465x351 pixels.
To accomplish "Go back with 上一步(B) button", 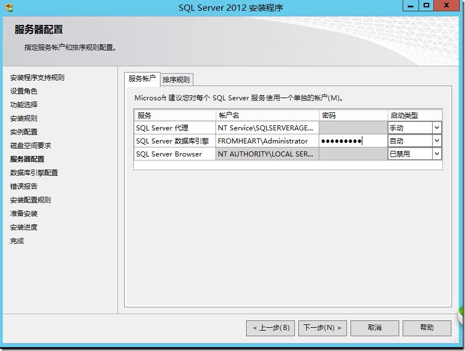I will point(270,328).
